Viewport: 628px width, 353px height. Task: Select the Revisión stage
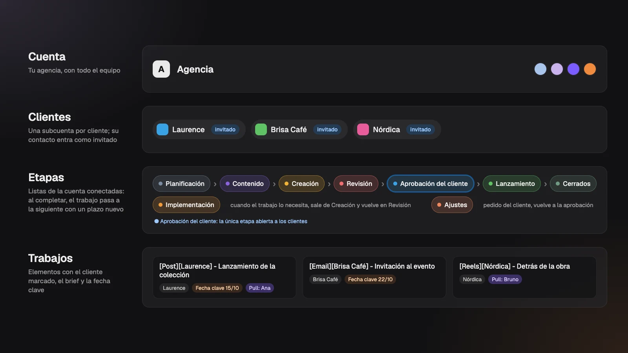(x=356, y=184)
